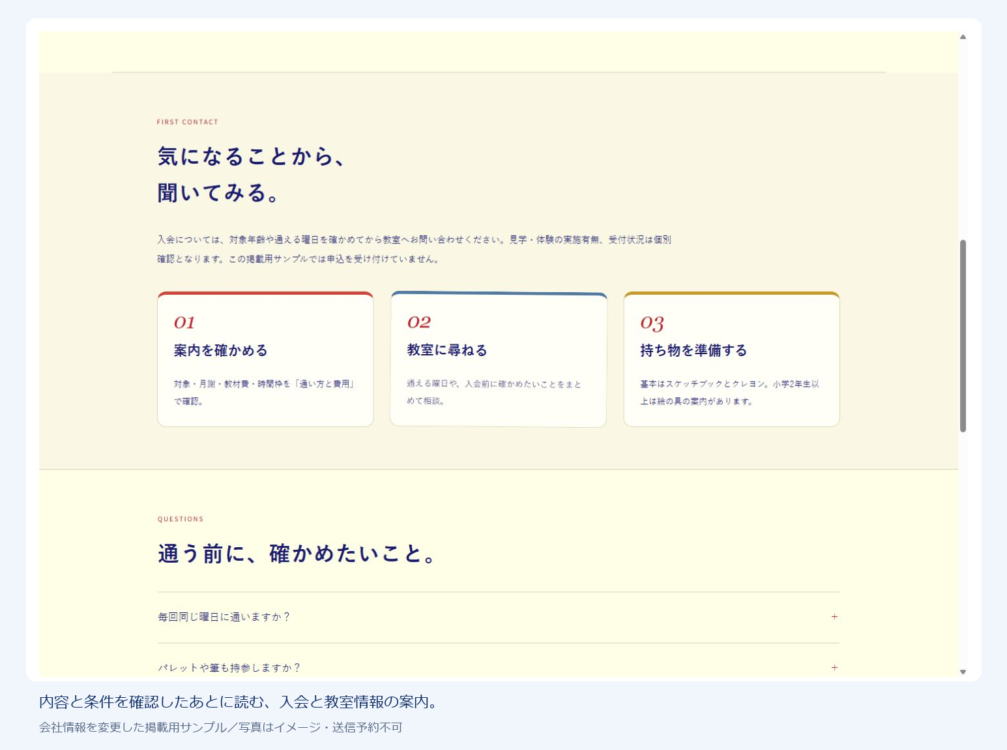Click the footnote 会社情報を変更した掲載用サンプル
The image size is (1007, 750).
pyautogui.click(x=221, y=727)
